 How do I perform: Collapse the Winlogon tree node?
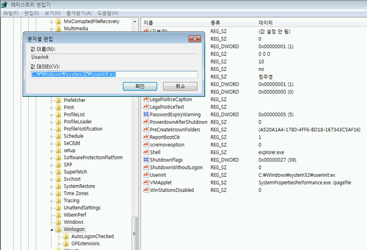(51, 230)
